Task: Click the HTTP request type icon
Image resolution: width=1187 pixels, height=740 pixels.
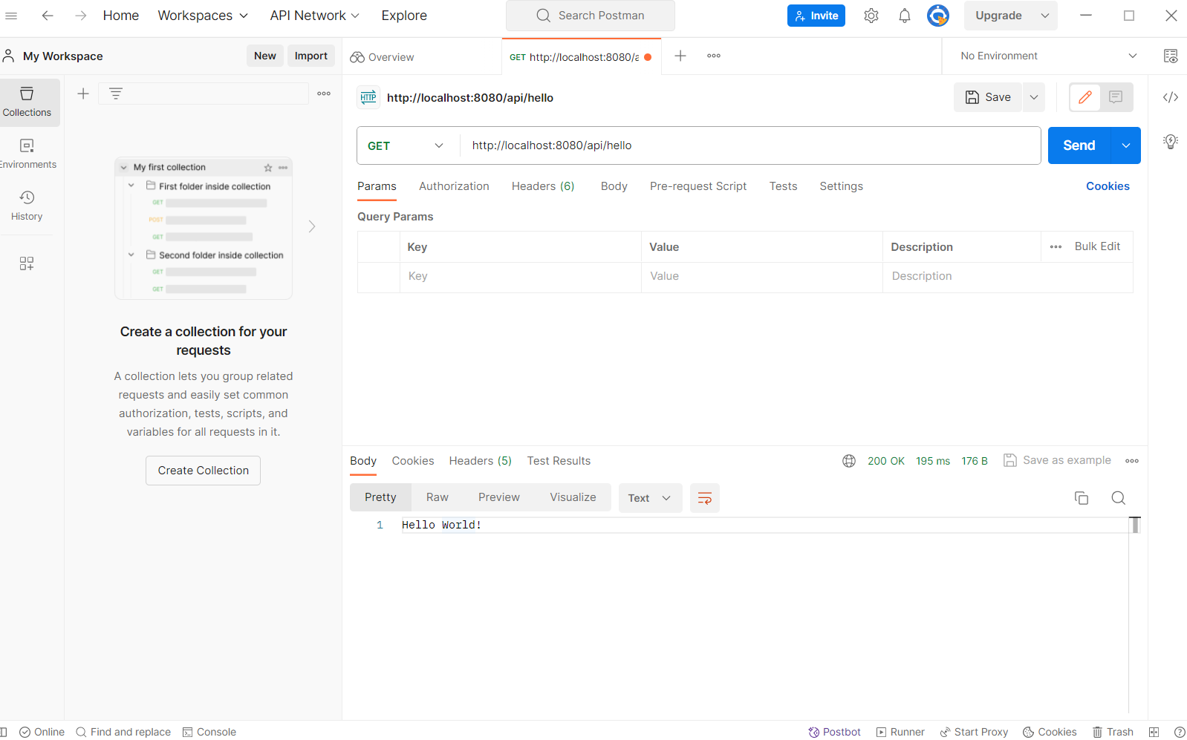Action: point(368,97)
